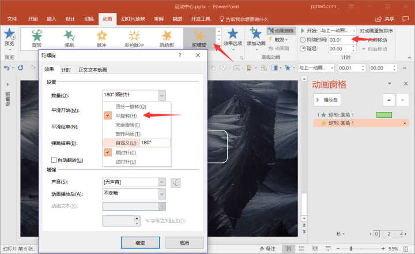Click the 备注 notes button in status bar
Viewport: 415px width, 254px height.
tap(267, 248)
